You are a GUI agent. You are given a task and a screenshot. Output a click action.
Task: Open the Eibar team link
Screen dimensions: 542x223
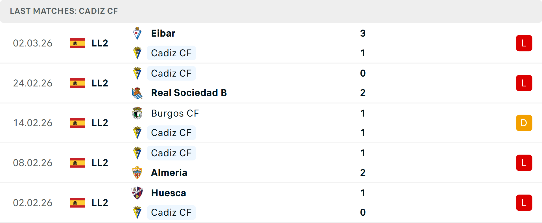click(163, 34)
